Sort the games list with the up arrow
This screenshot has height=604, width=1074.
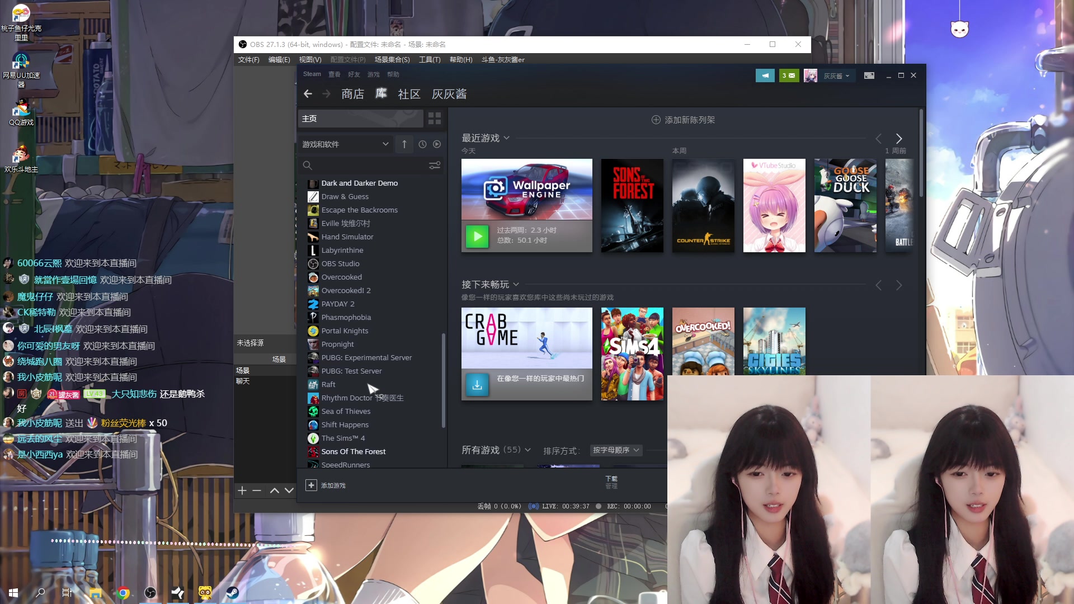coord(404,144)
